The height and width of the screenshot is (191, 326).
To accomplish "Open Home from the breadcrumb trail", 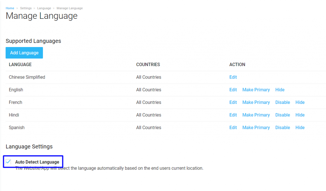I will pyautogui.click(x=10, y=8).
